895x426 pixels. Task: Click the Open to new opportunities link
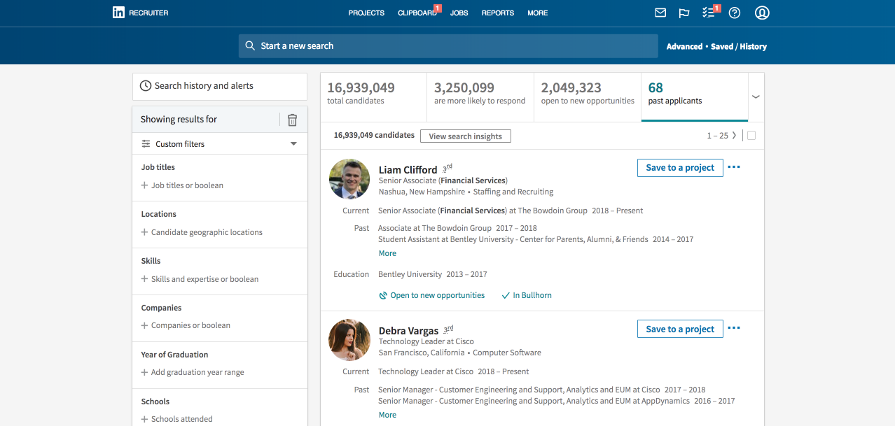pos(438,296)
